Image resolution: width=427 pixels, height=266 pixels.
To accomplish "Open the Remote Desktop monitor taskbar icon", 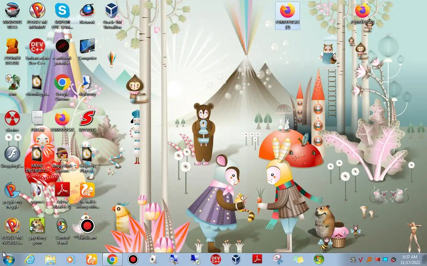I will tap(195, 259).
